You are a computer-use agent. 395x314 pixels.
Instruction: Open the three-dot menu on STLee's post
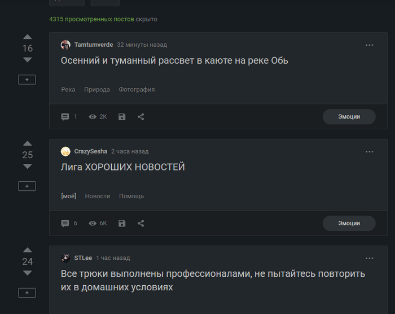[x=369, y=258]
